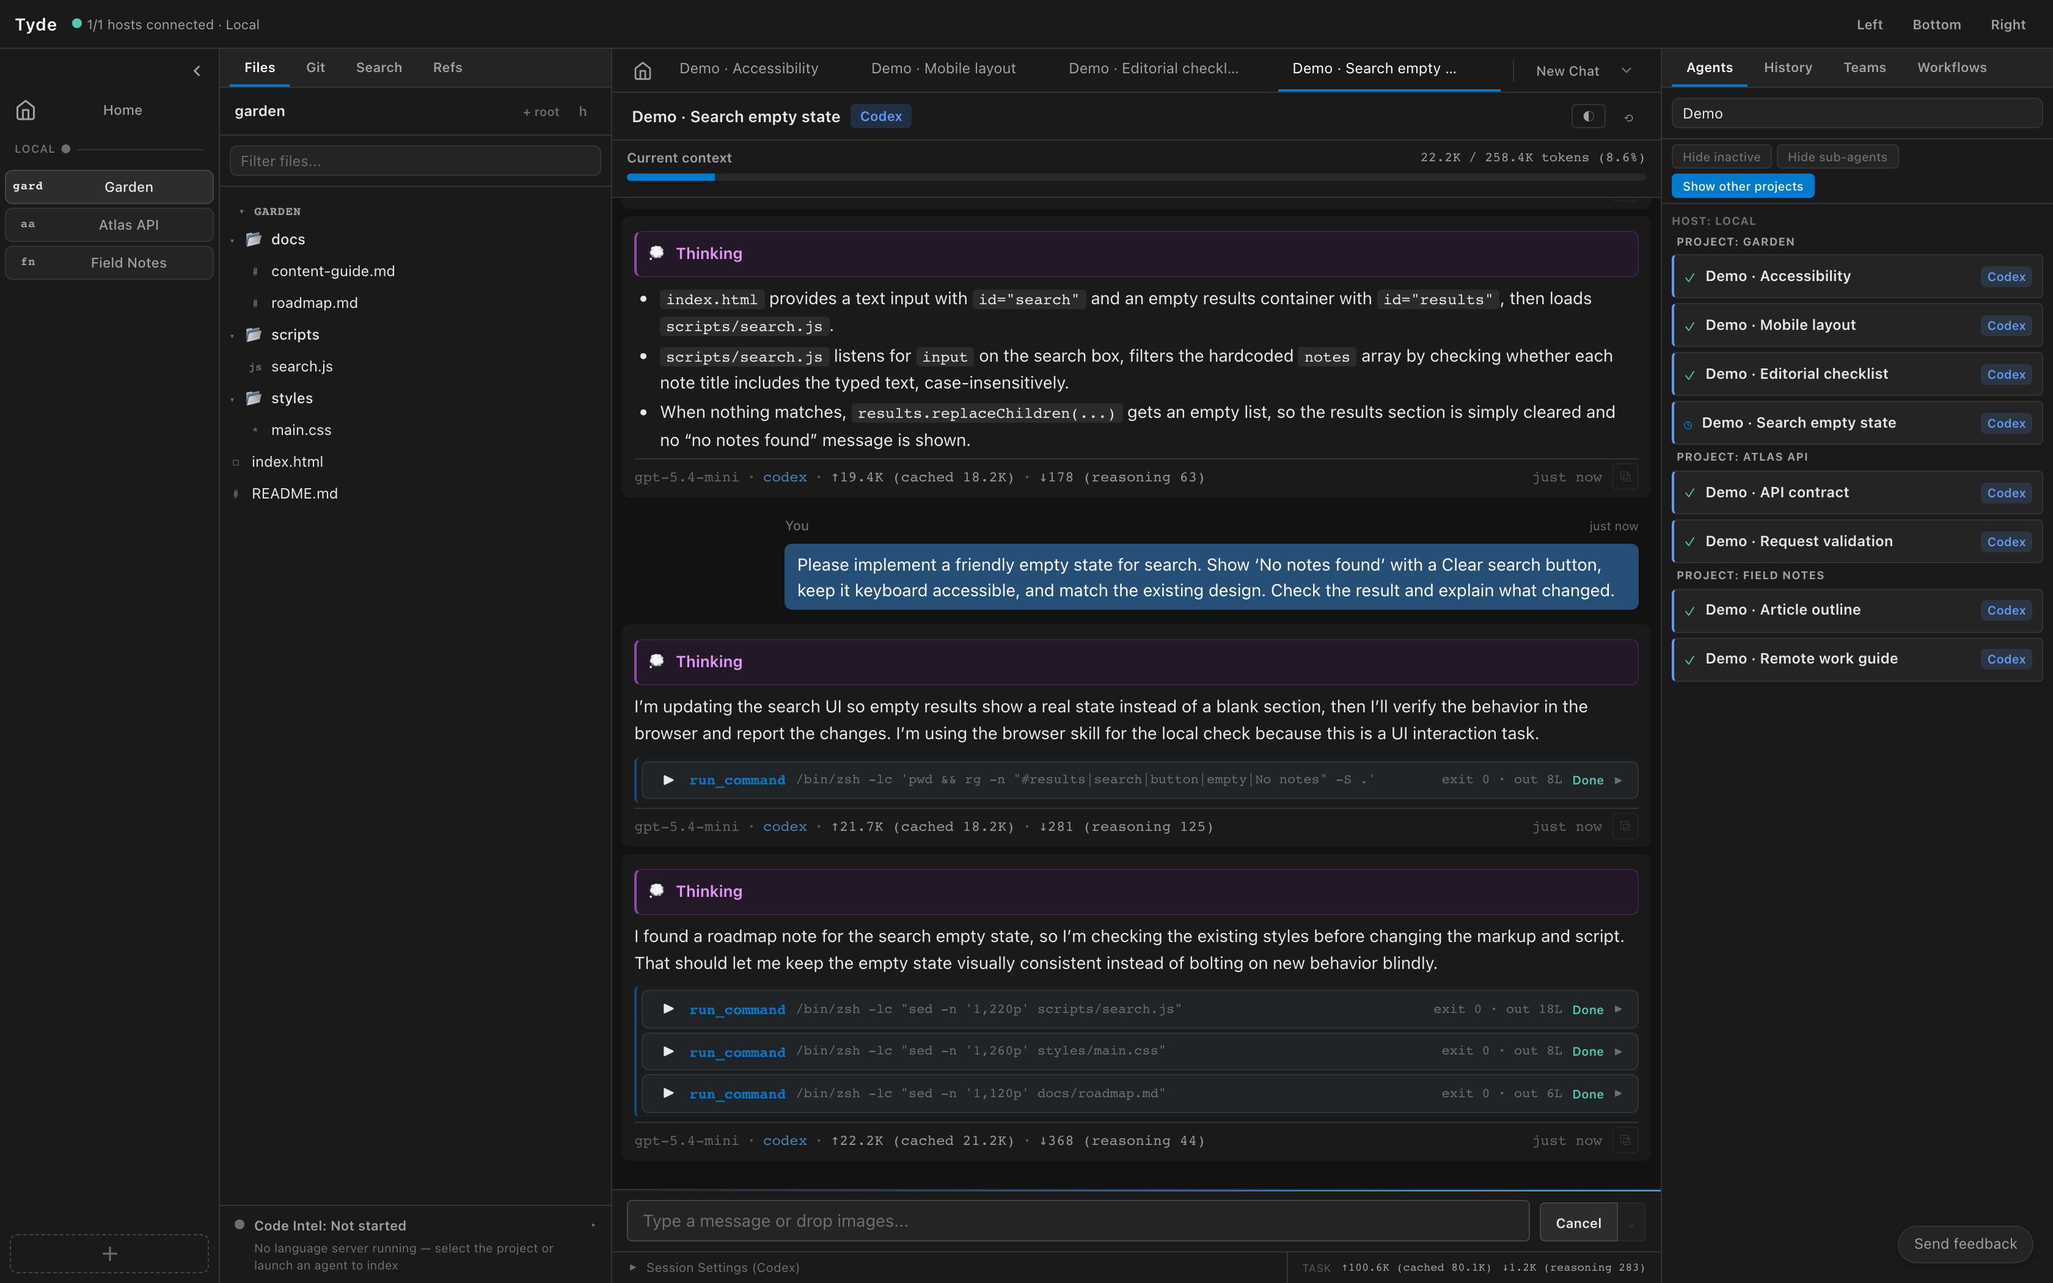The height and width of the screenshot is (1283, 2053).
Task: Switch to the Git tab
Action: coord(315,67)
